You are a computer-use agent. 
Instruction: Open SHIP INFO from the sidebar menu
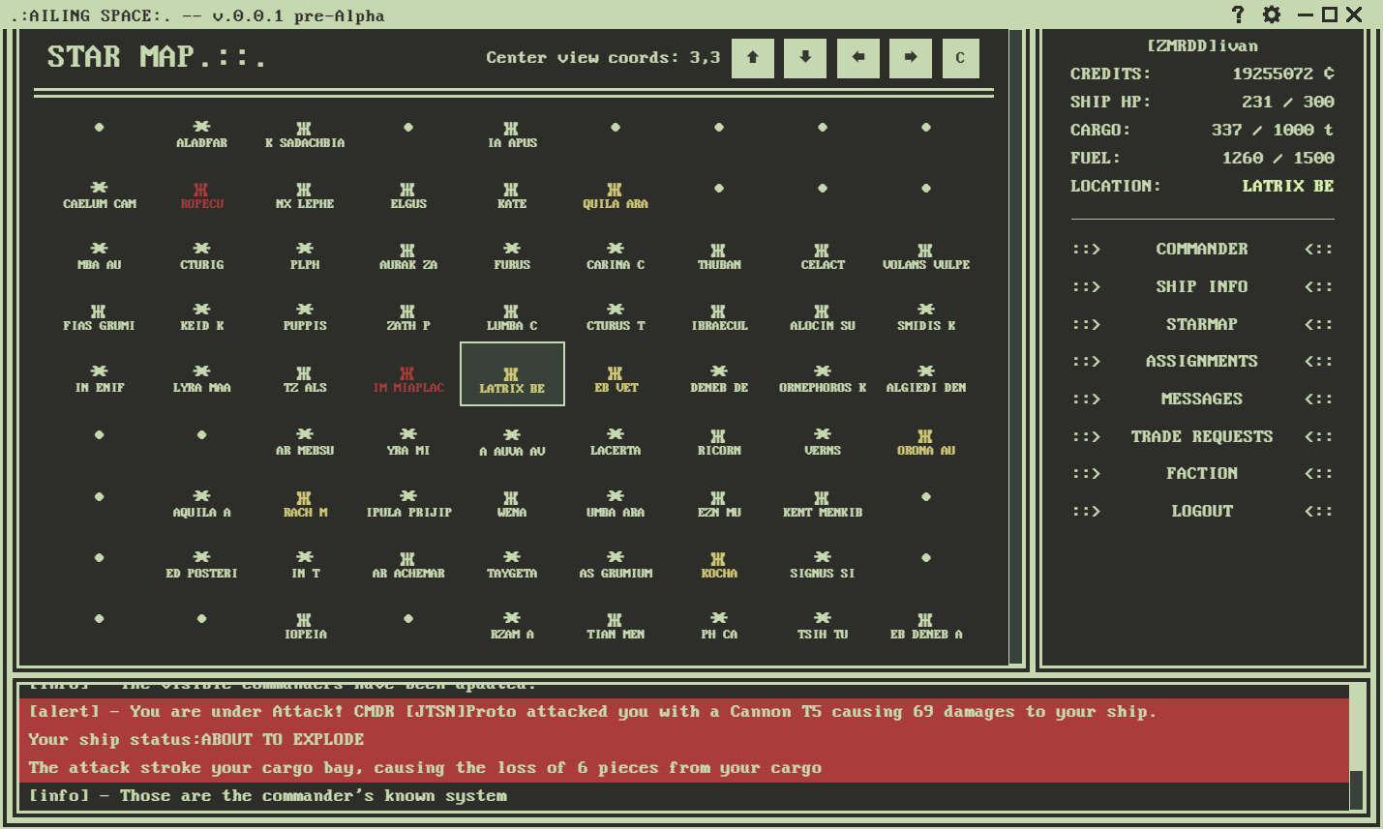pyautogui.click(x=1201, y=286)
